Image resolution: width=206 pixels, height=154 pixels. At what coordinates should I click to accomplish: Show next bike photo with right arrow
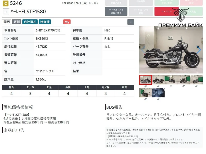tap(199, 50)
